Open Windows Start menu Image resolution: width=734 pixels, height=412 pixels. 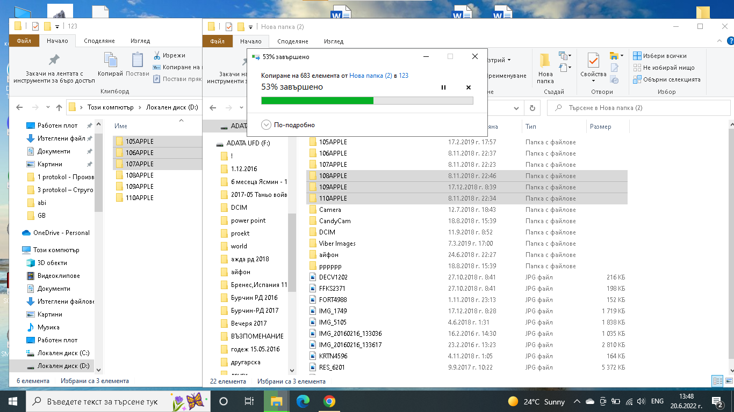[13, 401]
